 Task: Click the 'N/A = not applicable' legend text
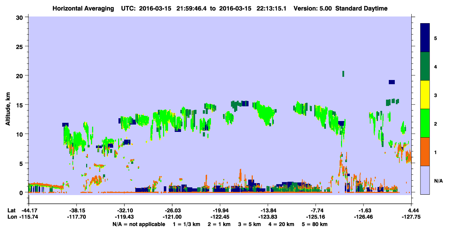[139, 224]
